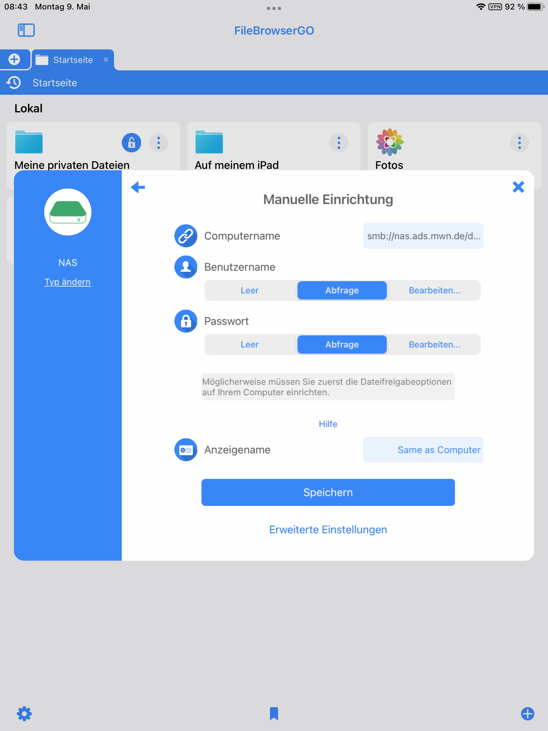Edit the Computername address field

(x=423, y=236)
